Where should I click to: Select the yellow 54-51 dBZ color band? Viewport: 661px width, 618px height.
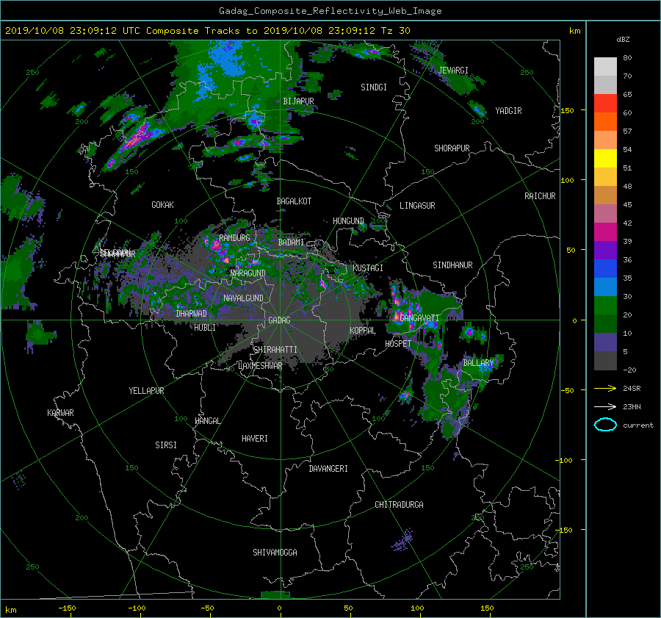pyautogui.click(x=605, y=158)
